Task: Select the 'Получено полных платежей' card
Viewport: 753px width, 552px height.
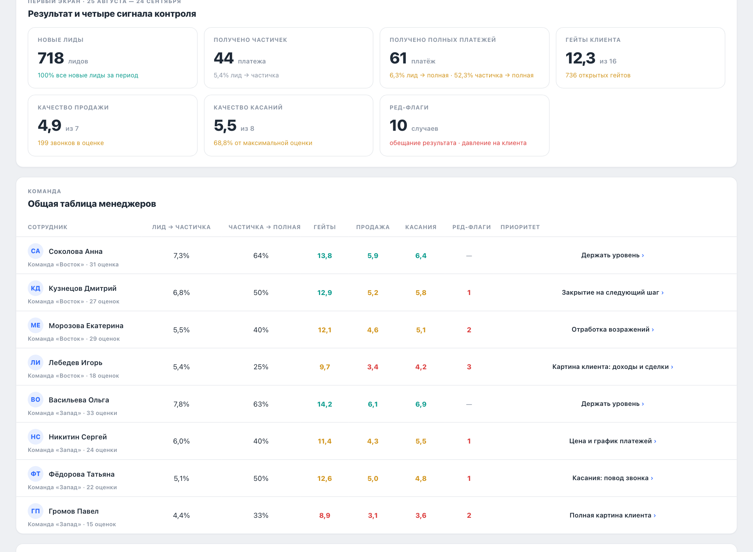Action: 464,58
